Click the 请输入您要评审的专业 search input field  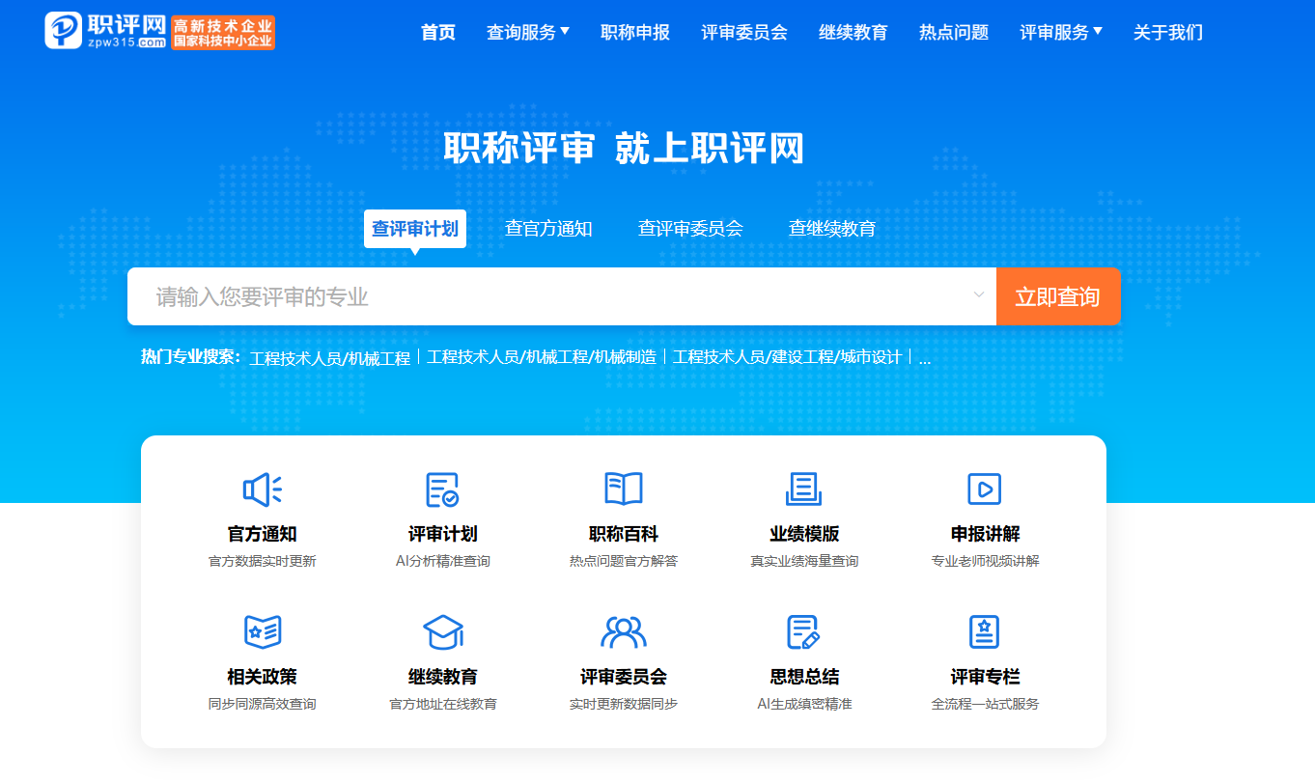[x=550, y=296]
